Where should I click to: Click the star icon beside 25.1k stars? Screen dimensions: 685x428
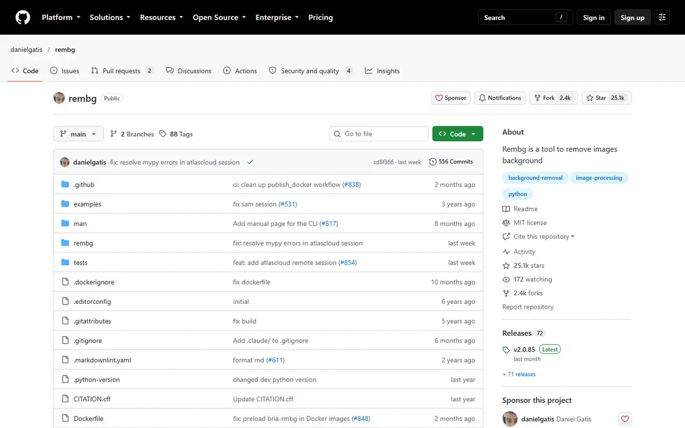click(x=506, y=266)
